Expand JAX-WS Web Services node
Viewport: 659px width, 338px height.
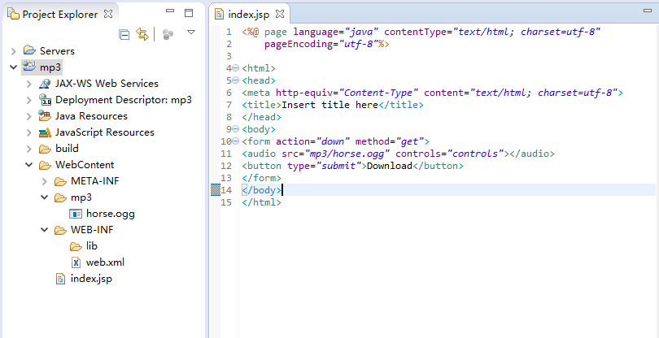pyautogui.click(x=28, y=84)
